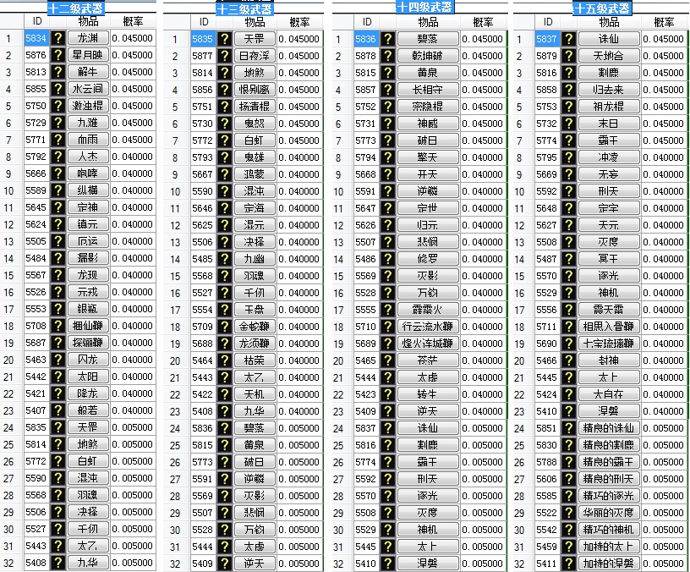Image resolution: width=690 pixels, height=572 pixels.
Task: Click the 解牛 item button
Action: [88, 72]
